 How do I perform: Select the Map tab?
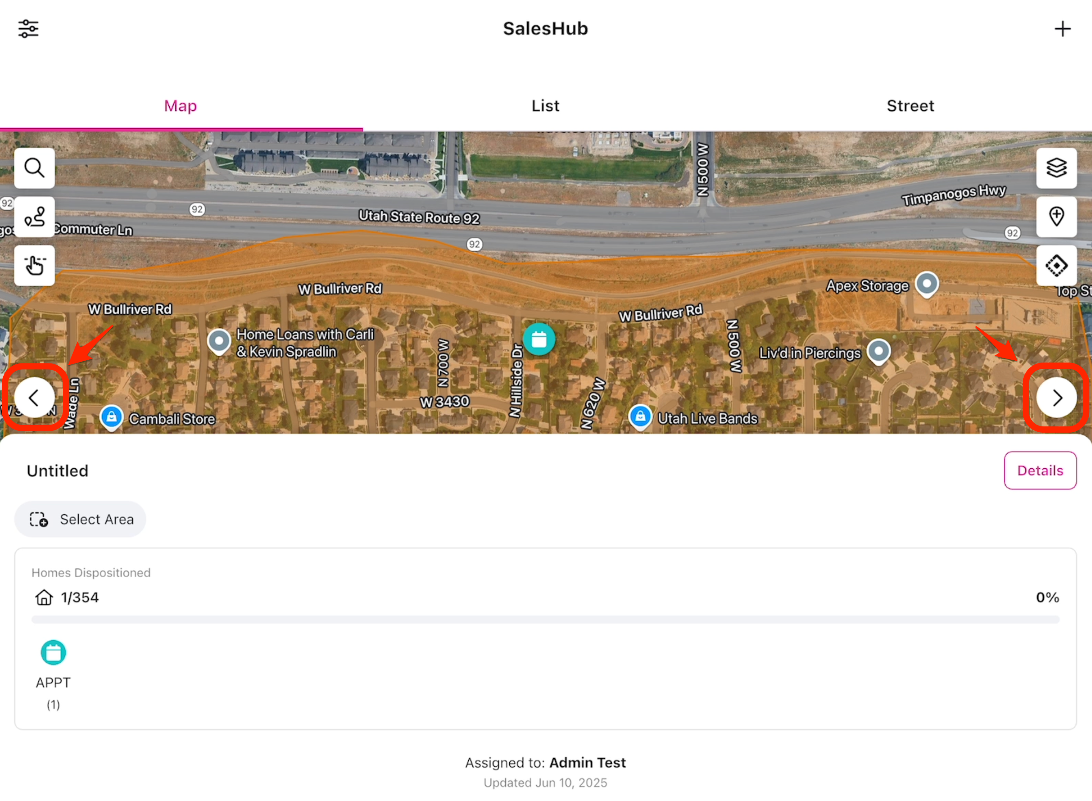(180, 106)
